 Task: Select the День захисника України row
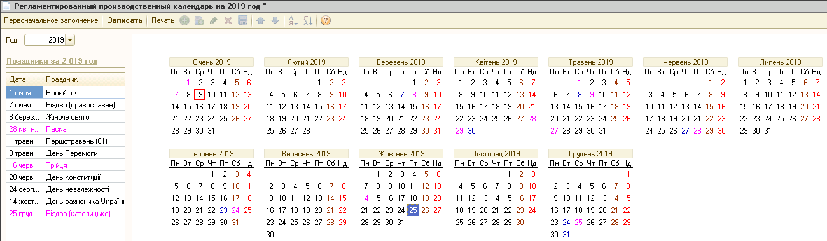click(x=66, y=202)
